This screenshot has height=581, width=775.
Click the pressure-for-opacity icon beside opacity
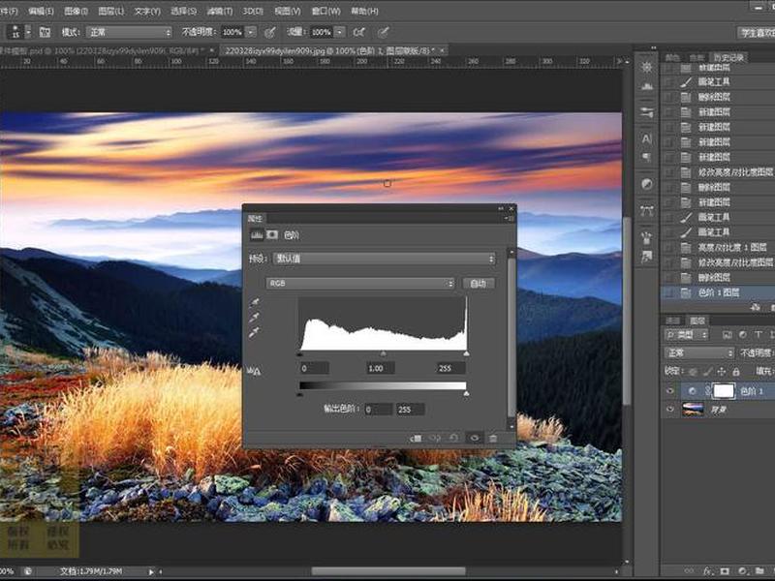coord(270,33)
